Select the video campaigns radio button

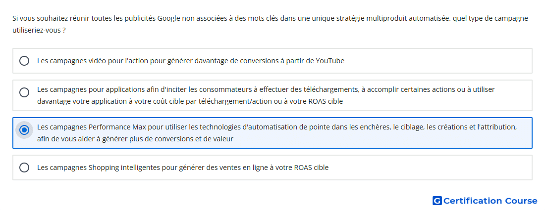point(24,61)
